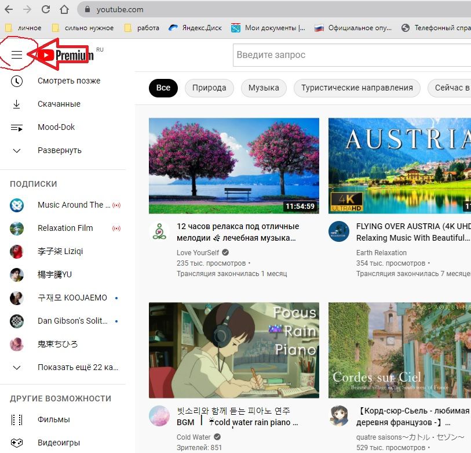Open the Mood-Dok playlist icon
471x453 pixels.
tap(17, 127)
